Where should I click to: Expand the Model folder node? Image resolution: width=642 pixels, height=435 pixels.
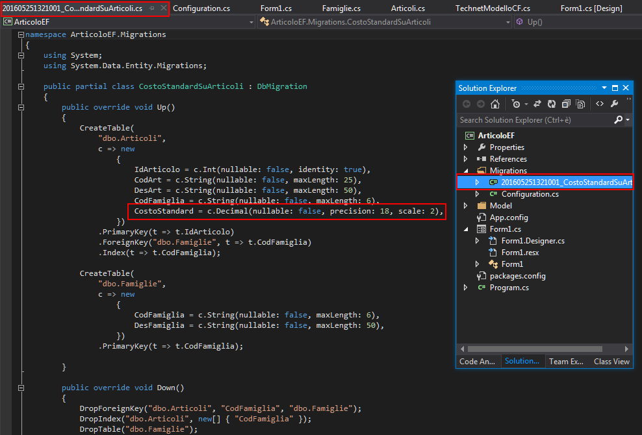pos(465,205)
